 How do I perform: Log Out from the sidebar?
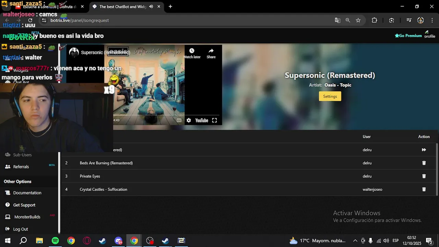click(21, 229)
